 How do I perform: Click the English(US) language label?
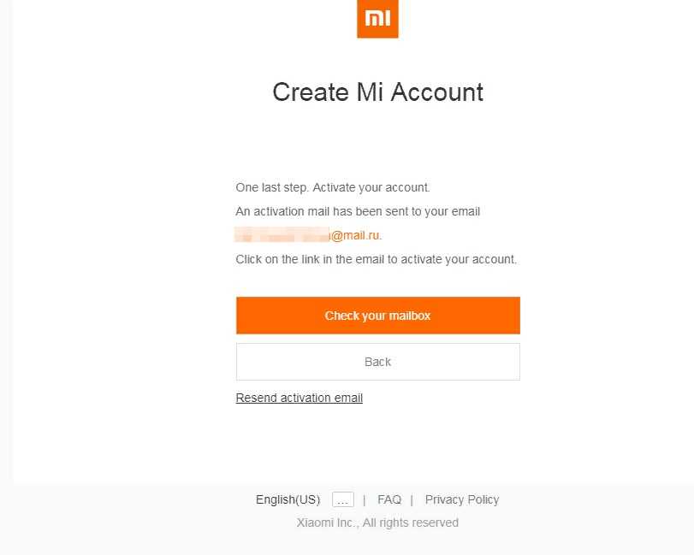[x=288, y=499]
